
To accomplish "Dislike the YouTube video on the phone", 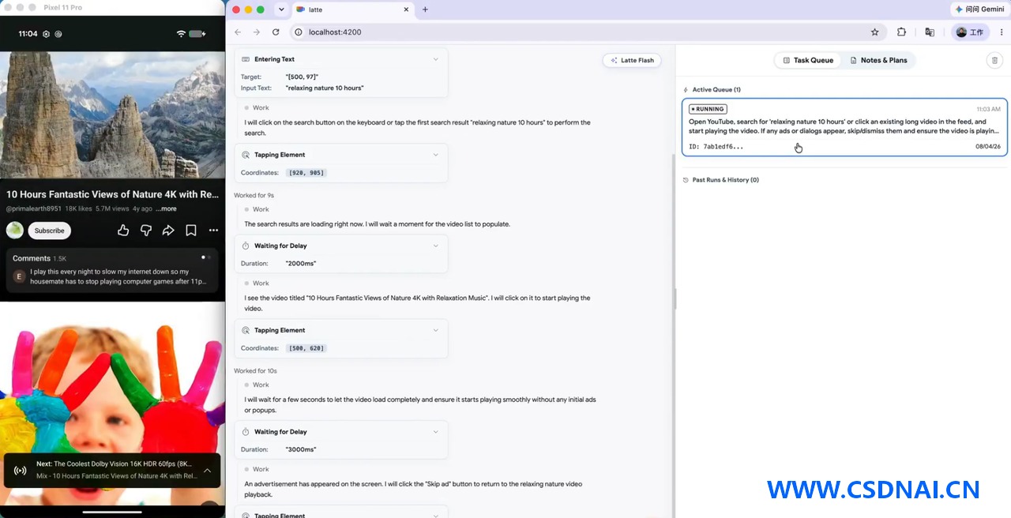I will click(x=146, y=231).
